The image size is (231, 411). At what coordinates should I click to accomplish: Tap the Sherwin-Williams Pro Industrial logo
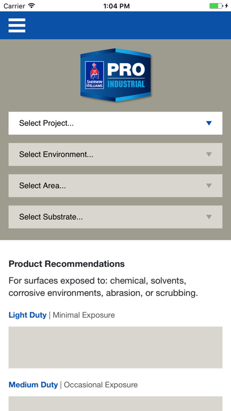(x=115, y=75)
